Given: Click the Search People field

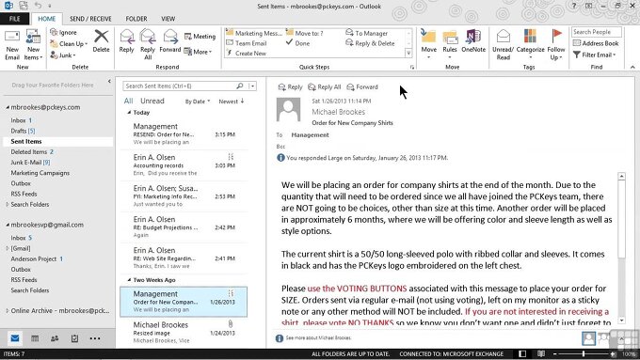Looking at the screenshot, I should pyautogui.click(x=597, y=32).
